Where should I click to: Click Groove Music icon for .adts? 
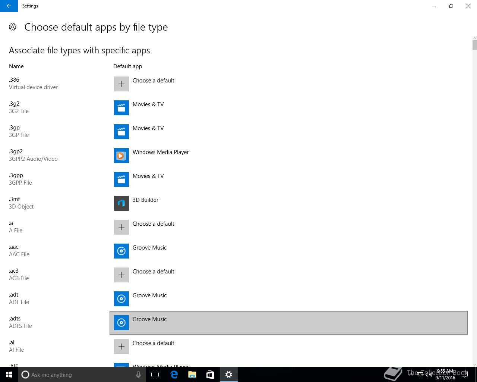point(121,323)
